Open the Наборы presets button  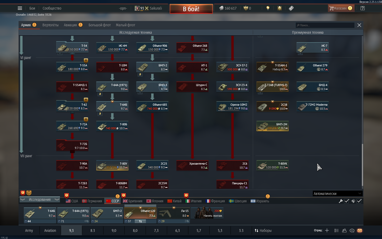(263, 231)
